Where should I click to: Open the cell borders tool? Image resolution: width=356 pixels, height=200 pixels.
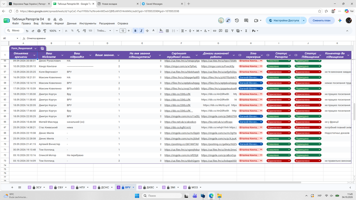click(x=167, y=31)
